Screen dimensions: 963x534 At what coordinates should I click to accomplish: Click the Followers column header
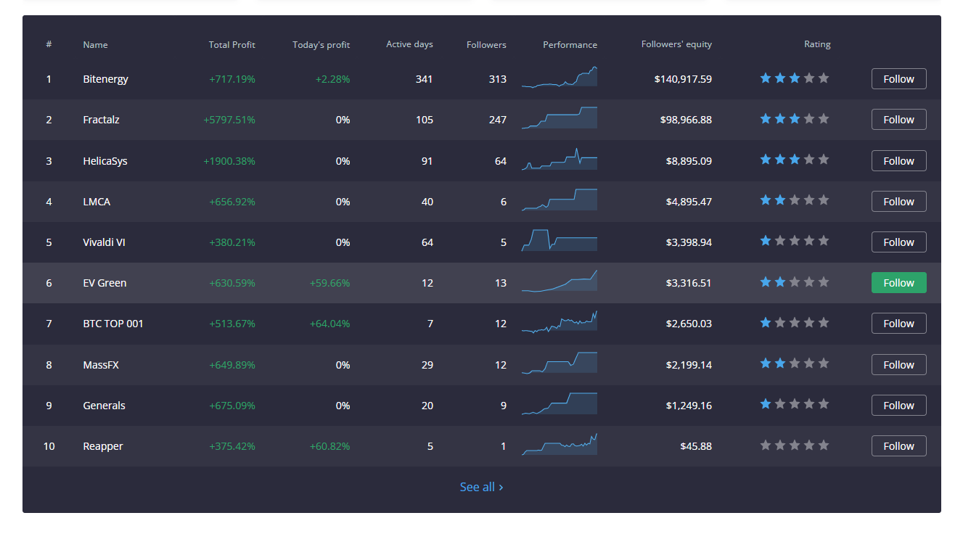tap(486, 45)
